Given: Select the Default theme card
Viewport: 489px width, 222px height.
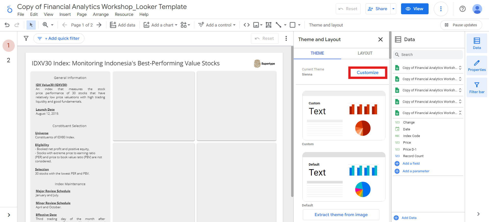Looking at the screenshot, I should 344,177.
